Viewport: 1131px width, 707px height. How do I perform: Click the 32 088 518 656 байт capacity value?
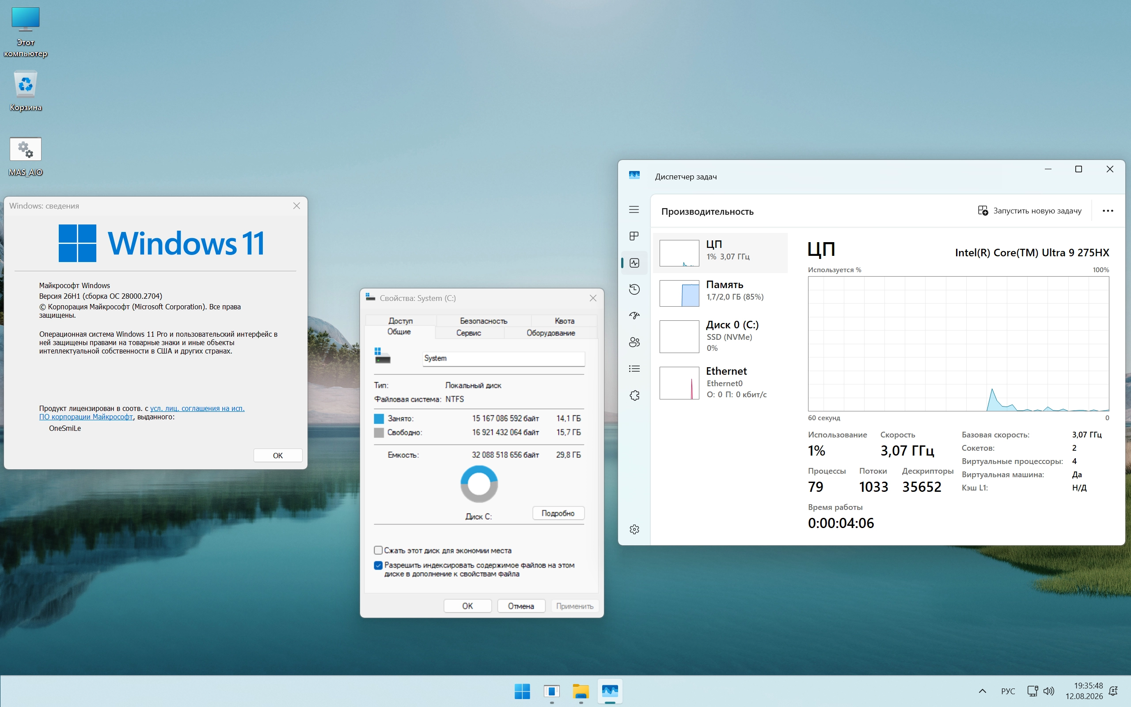[505, 455]
